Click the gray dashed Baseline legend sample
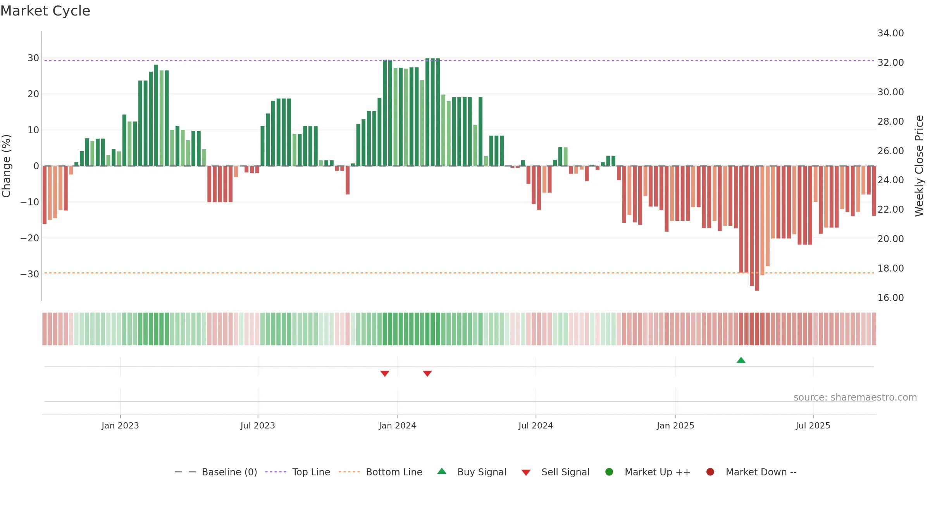This screenshot has width=930, height=523. pyautogui.click(x=185, y=472)
